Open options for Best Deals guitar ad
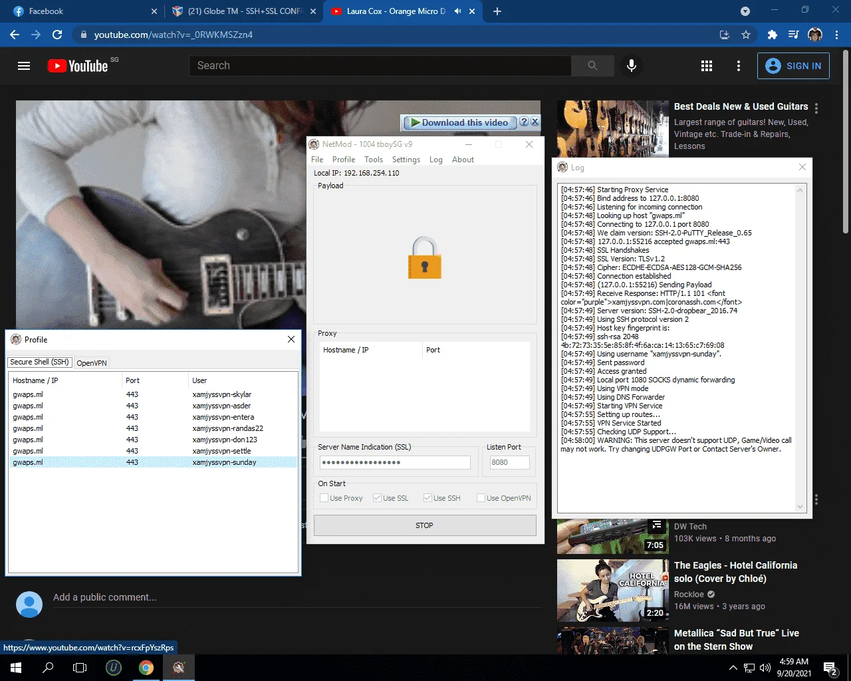Image resolution: width=851 pixels, height=681 pixels. coord(816,108)
